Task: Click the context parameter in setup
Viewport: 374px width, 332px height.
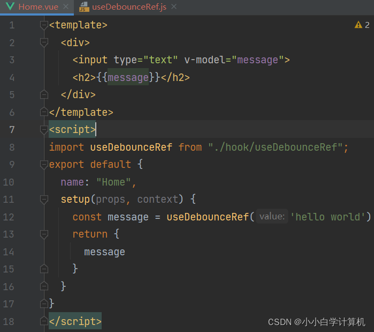Action: pos(158,200)
